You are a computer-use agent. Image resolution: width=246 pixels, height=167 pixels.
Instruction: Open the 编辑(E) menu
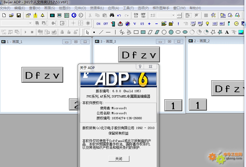tap(20, 8)
